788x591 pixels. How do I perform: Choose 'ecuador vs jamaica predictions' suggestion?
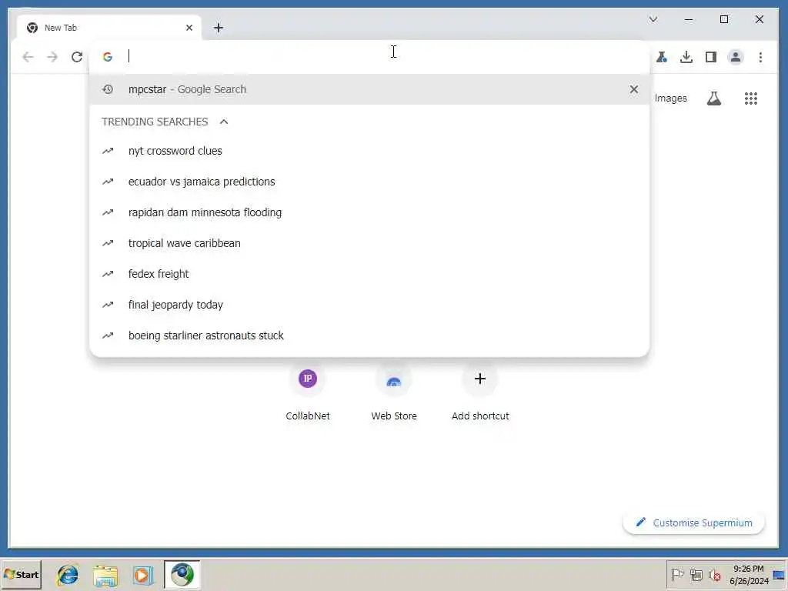coord(369,182)
